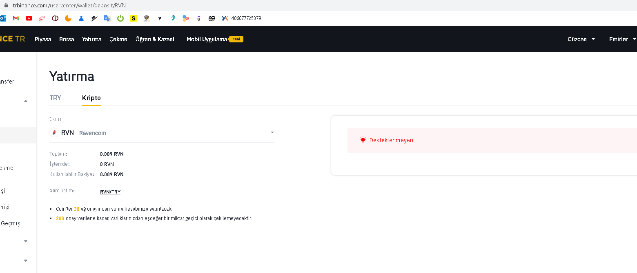The width and height of the screenshot is (637, 273).
Task: Click the Yatırma page heading
Action: coord(72,76)
